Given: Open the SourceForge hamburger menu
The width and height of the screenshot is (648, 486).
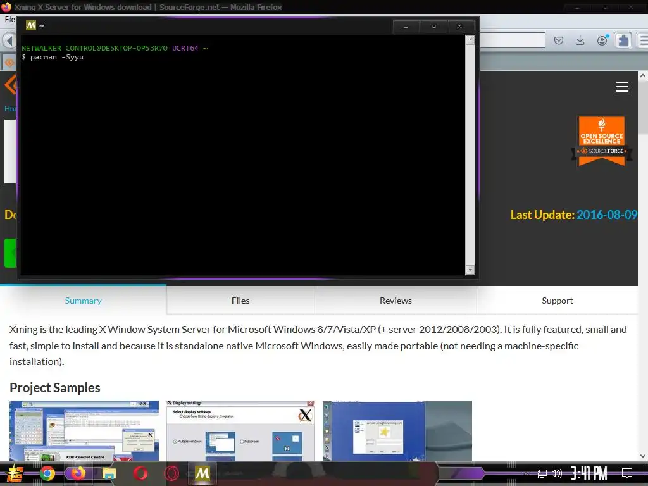Looking at the screenshot, I should [x=621, y=87].
